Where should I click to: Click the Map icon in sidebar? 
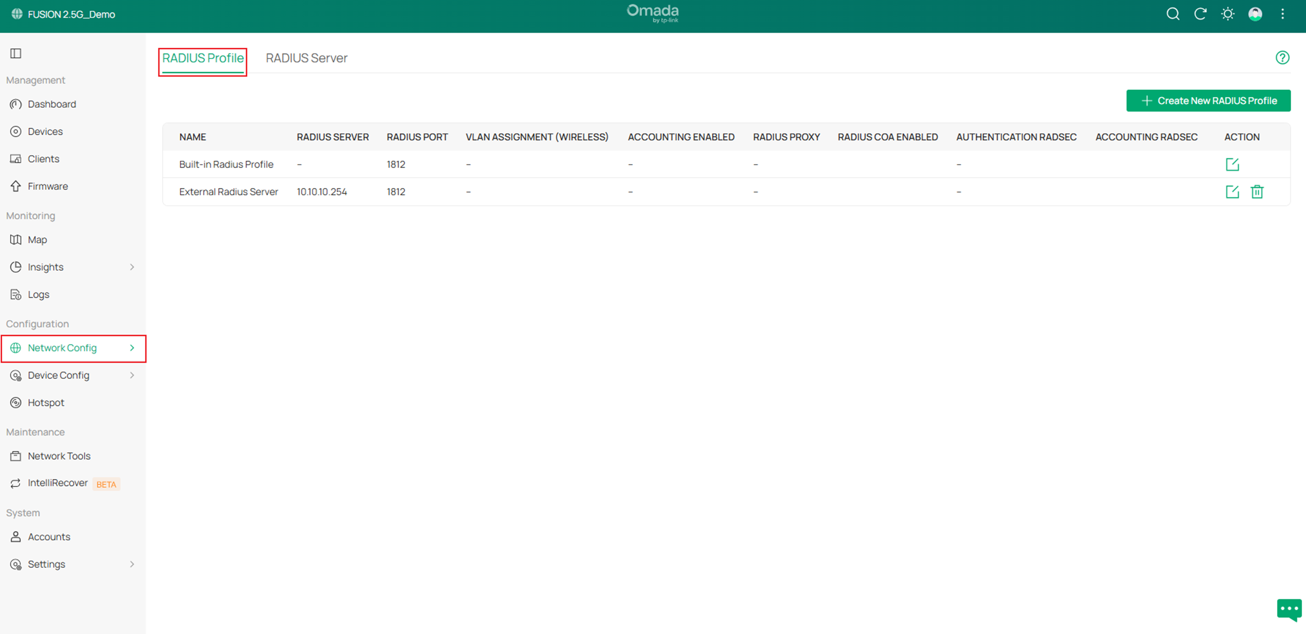pyautogui.click(x=16, y=240)
